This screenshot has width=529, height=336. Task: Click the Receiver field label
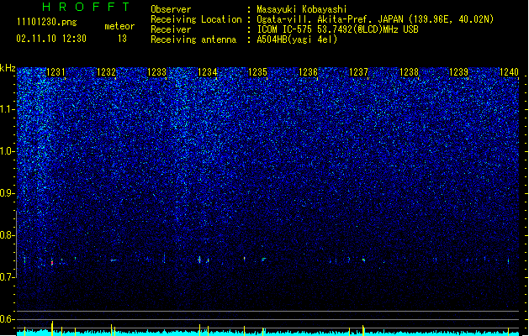[x=171, y=29]
